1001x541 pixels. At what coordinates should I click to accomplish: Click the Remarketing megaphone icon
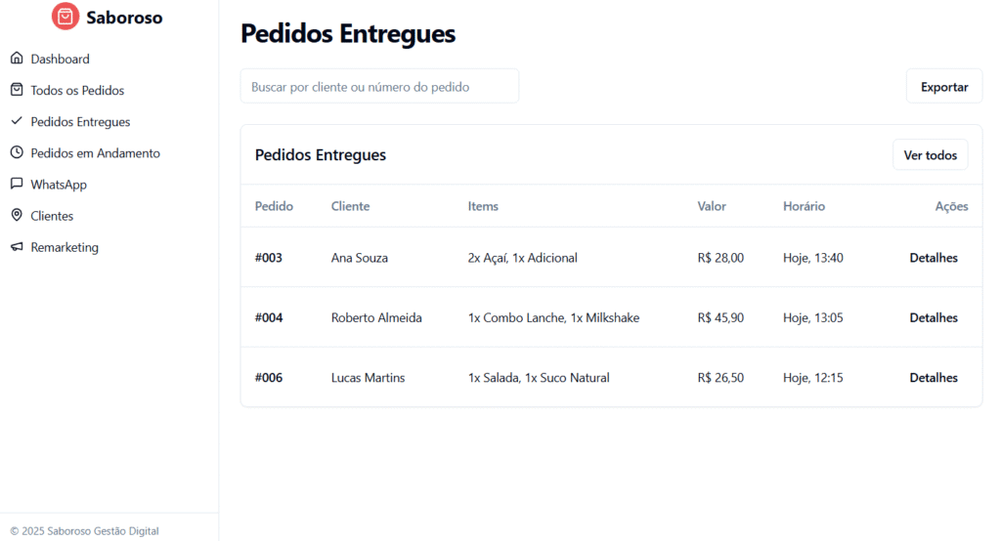17,247
